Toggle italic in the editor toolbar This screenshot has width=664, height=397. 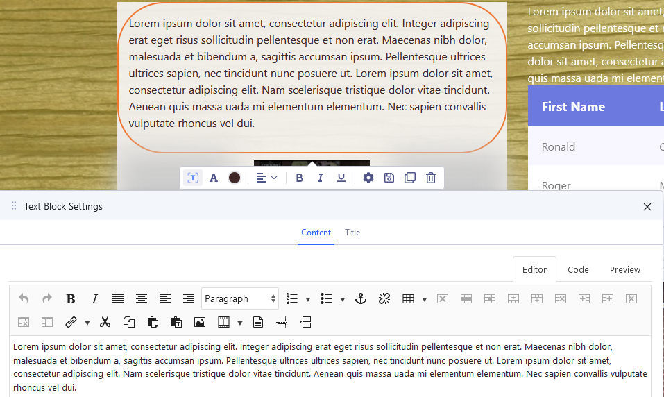click(x=94, y=299)
